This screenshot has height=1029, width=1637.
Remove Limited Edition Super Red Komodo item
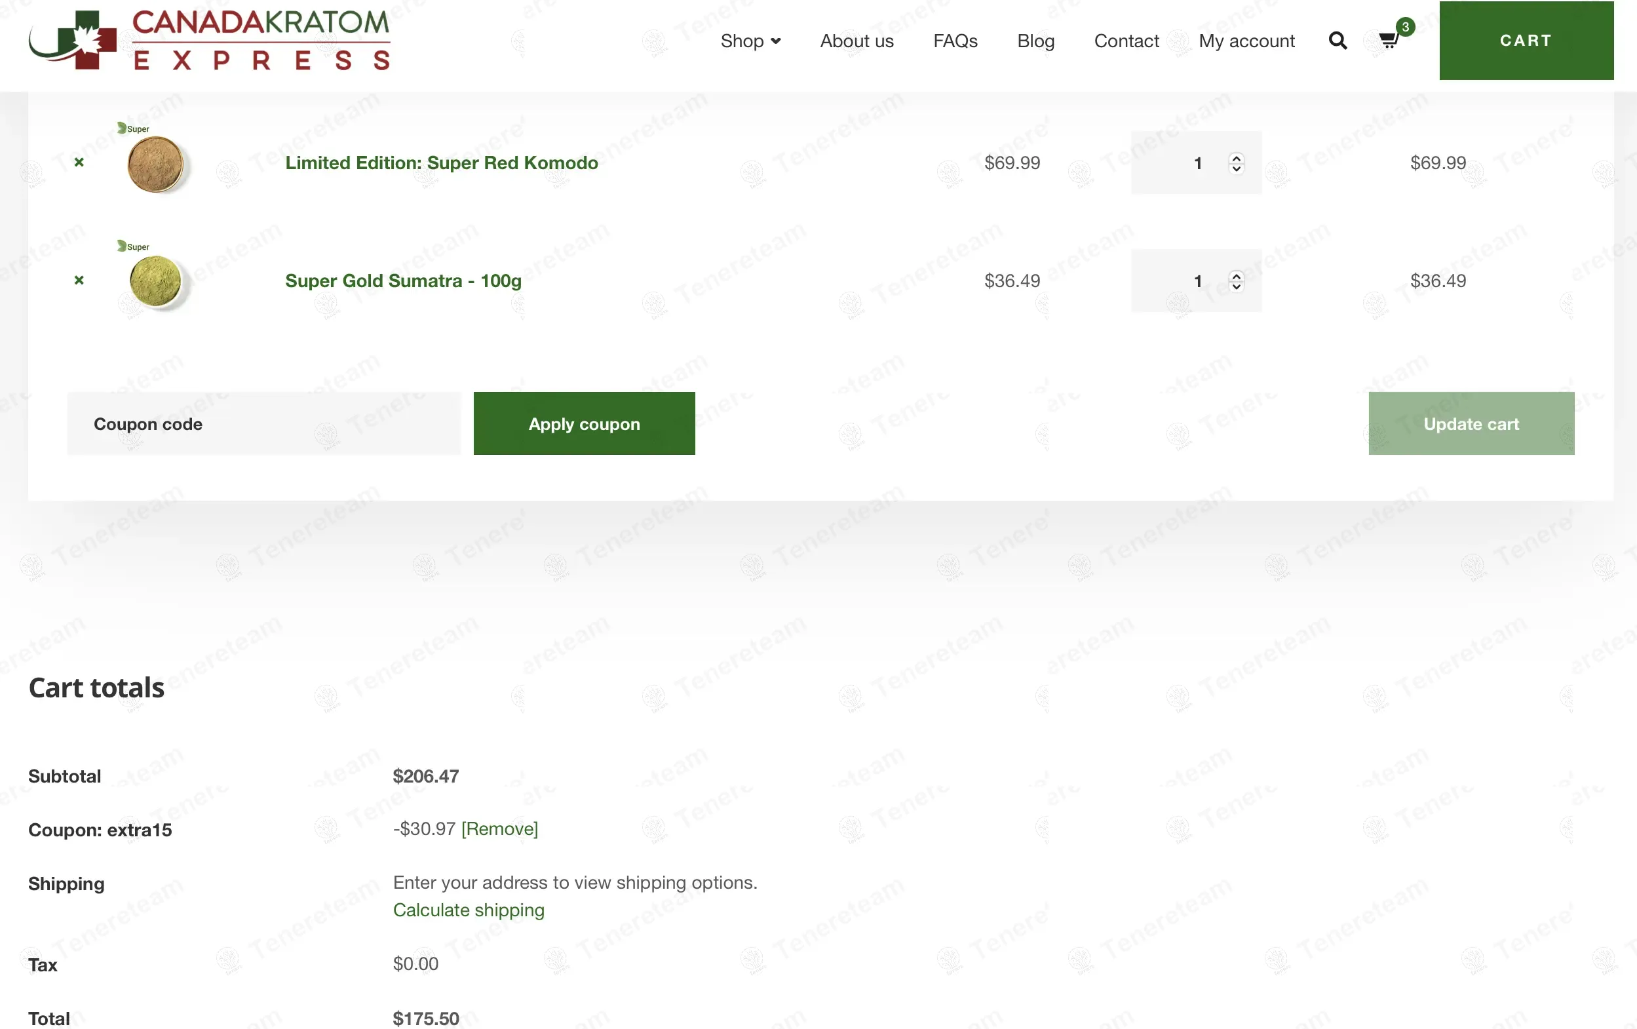79,162
